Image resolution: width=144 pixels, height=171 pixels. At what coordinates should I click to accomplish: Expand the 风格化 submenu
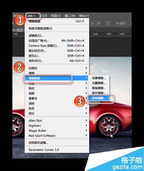57,68
